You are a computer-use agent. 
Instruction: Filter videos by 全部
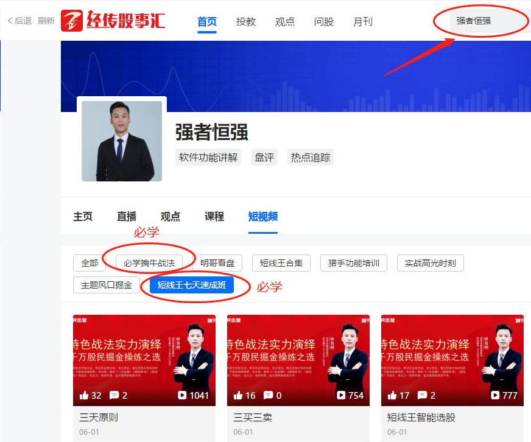90,263
